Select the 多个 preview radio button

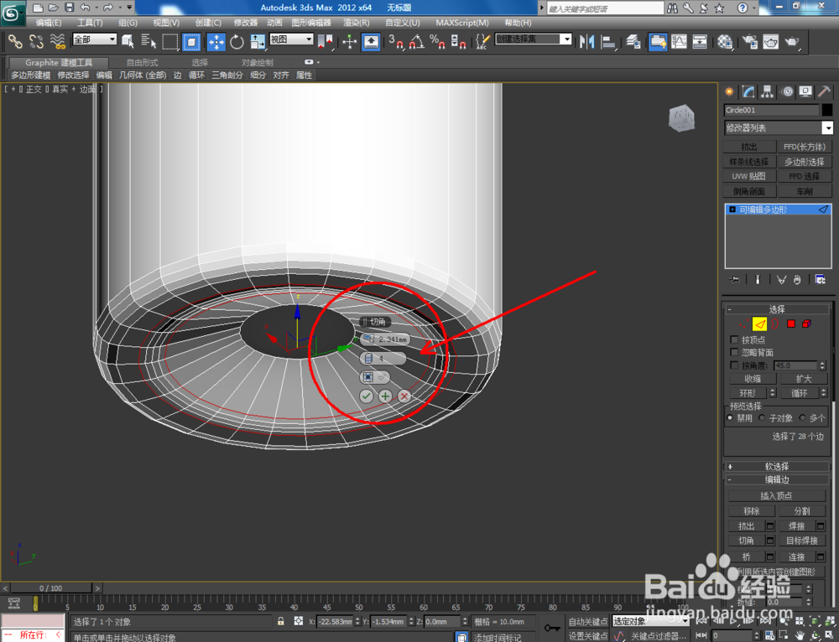point(802,418)
